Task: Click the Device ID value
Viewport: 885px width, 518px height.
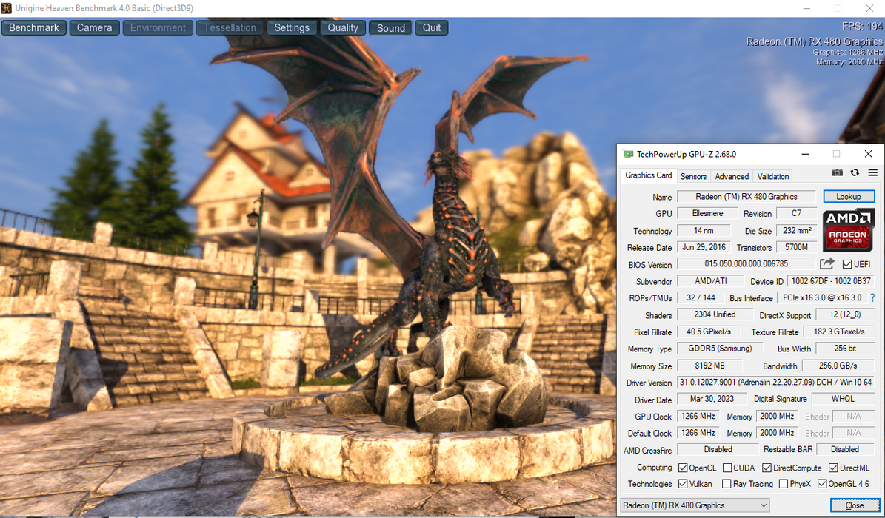Action: pos(831,280)
